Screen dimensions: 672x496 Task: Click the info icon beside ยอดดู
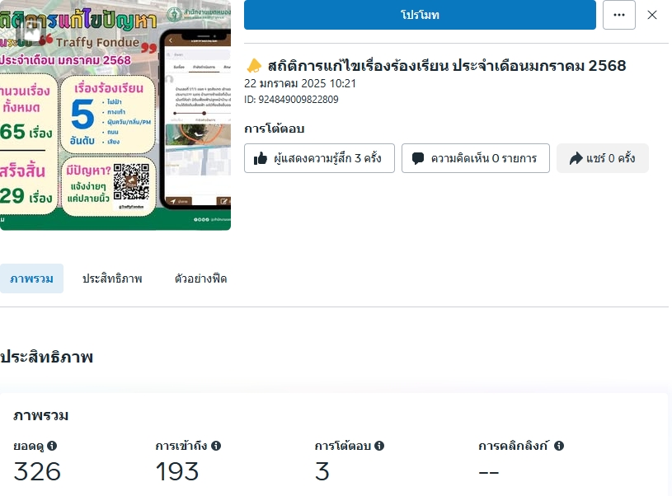coord(52,446)
